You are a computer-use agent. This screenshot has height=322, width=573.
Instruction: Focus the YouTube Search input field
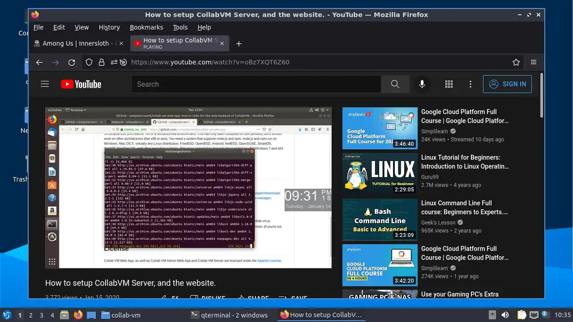(x=256, y=84)
